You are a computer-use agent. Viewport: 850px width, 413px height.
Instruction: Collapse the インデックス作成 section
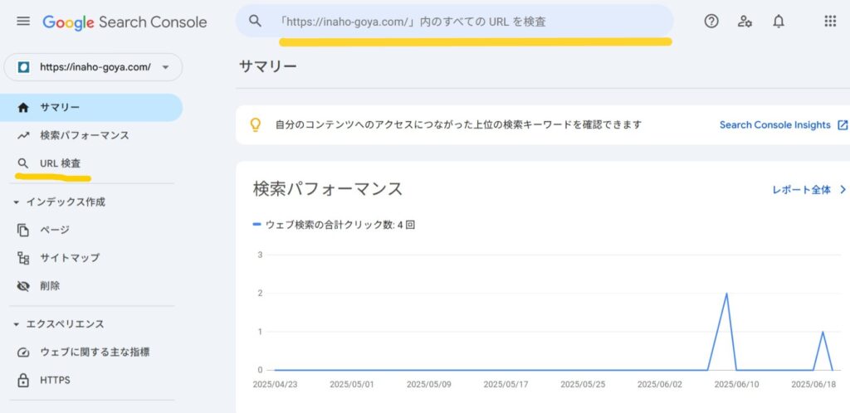pos(16,202)
